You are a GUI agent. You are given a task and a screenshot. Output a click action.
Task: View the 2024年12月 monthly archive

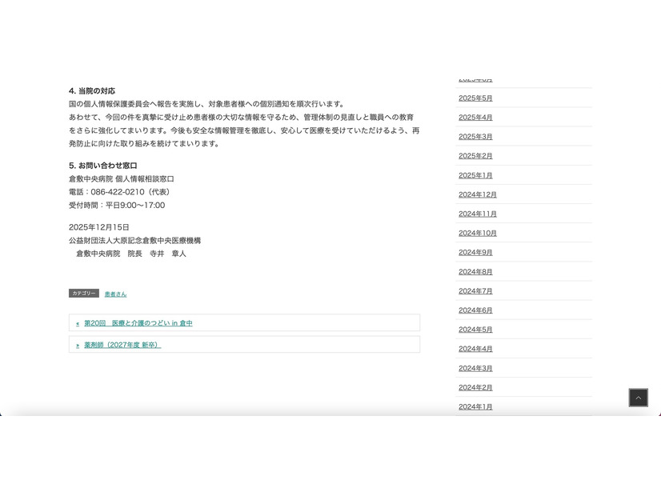478,194
